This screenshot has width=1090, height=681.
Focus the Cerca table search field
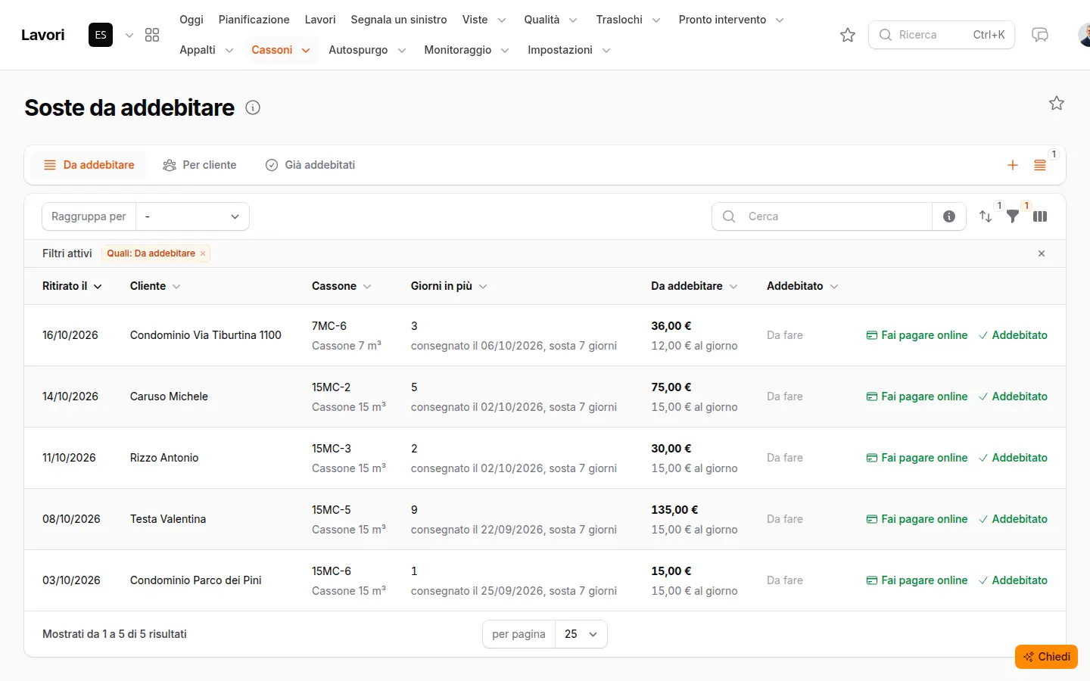822,216
